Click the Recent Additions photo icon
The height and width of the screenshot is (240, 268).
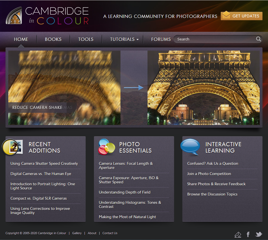pyautogui.click(x=12, y=147)
